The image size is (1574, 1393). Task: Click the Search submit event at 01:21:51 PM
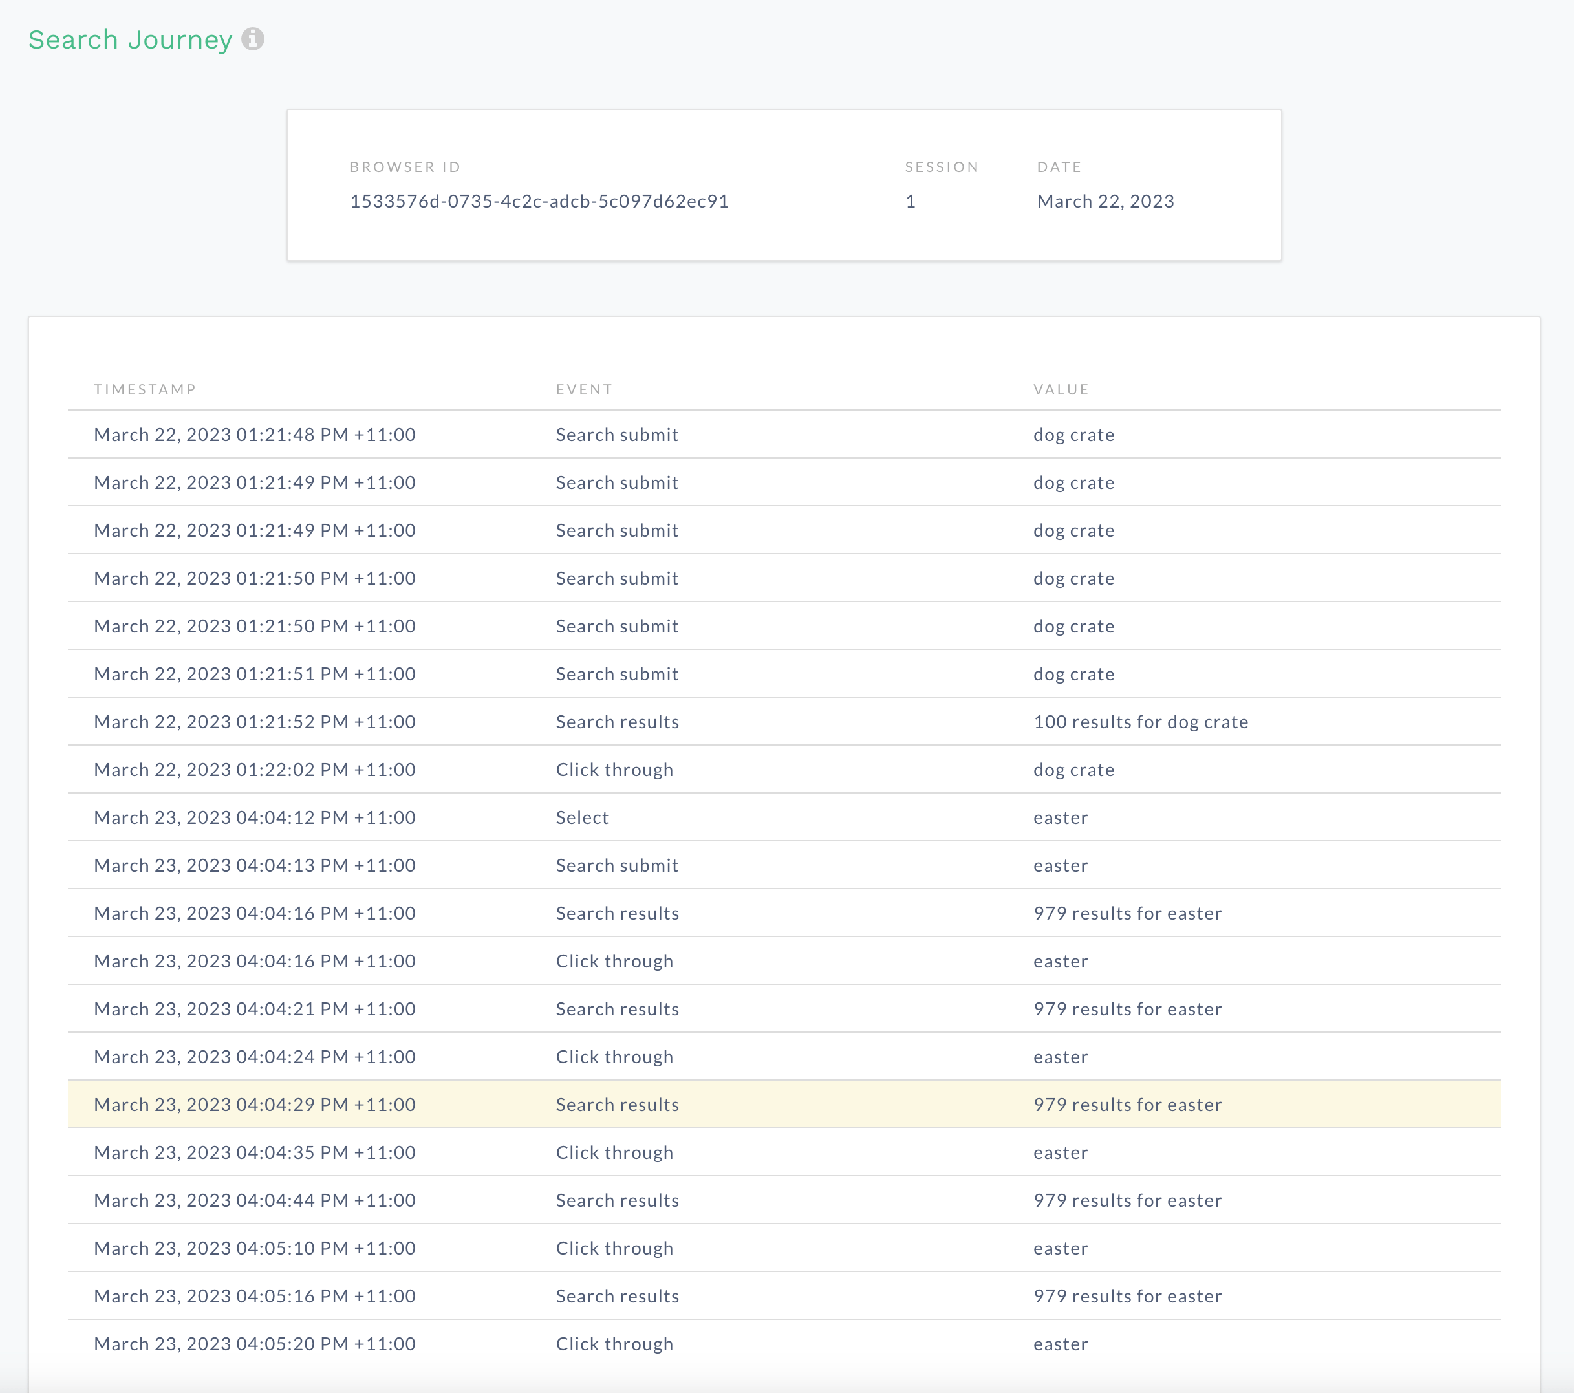point(617,674)
